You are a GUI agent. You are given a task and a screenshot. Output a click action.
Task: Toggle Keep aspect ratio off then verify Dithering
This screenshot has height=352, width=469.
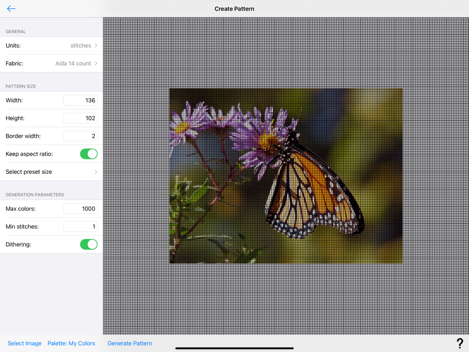point(88,154)
